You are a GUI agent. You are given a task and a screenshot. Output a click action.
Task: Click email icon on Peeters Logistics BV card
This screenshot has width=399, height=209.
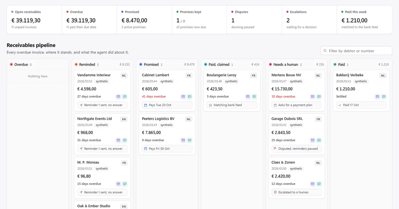tap(183, 140)
